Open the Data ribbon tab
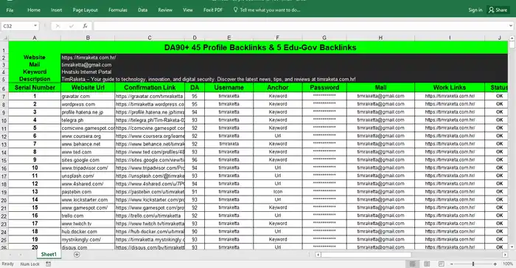516x268 pixels. pyautogui.click(x=142, y=10)
